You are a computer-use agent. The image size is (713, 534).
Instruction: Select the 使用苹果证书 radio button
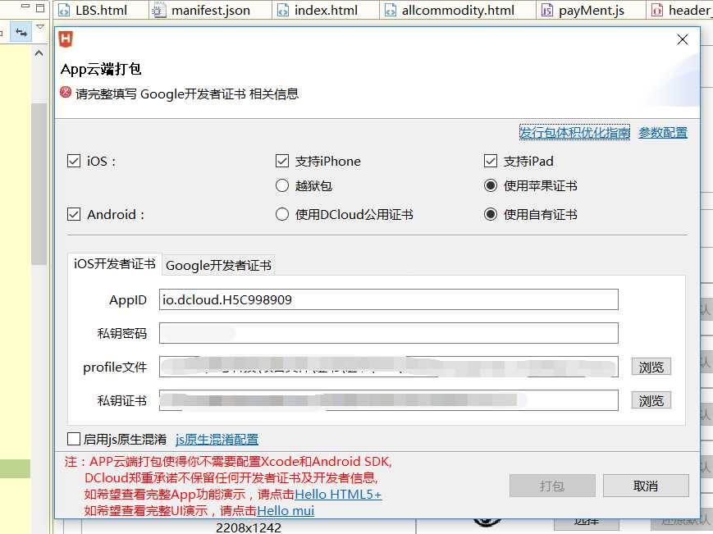click(x=491, y=185)
